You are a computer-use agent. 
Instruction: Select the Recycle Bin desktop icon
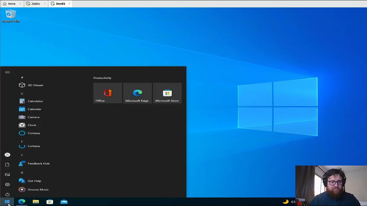[x=11, y=16]
